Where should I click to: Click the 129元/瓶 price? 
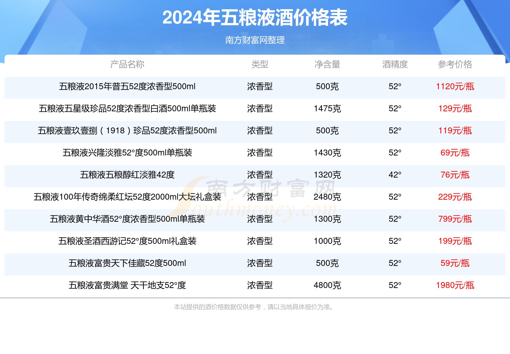pyautogui.click(x=455, y=108)
